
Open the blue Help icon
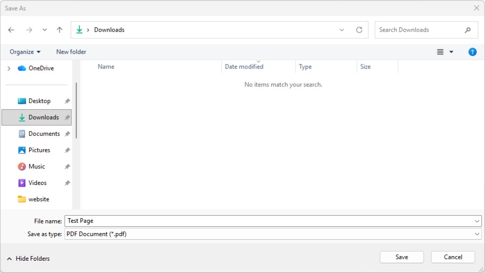coord(472,52)
